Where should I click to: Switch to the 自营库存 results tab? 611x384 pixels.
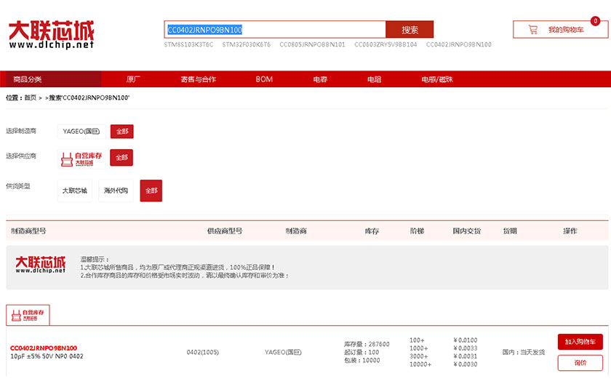coord(28,315)
